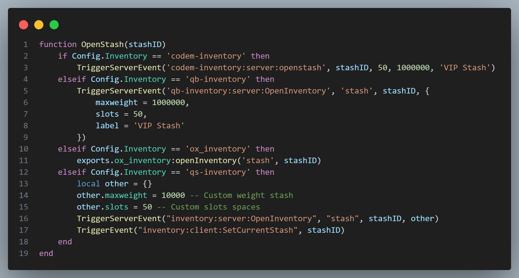Image resolution: width=519 pixels, height=278 pixels.
Task: Click the 'qb-inventory:server:OpenInventory' event string
Action: (x=248, y=91)
